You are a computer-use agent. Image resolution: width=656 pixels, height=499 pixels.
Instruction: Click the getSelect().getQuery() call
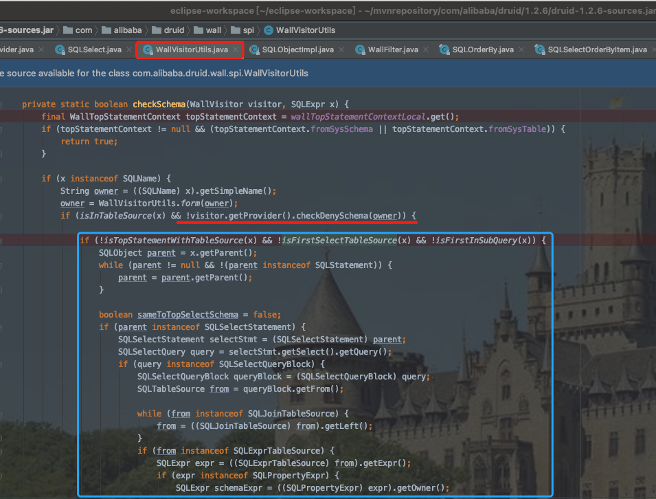[x=335, y=352]
